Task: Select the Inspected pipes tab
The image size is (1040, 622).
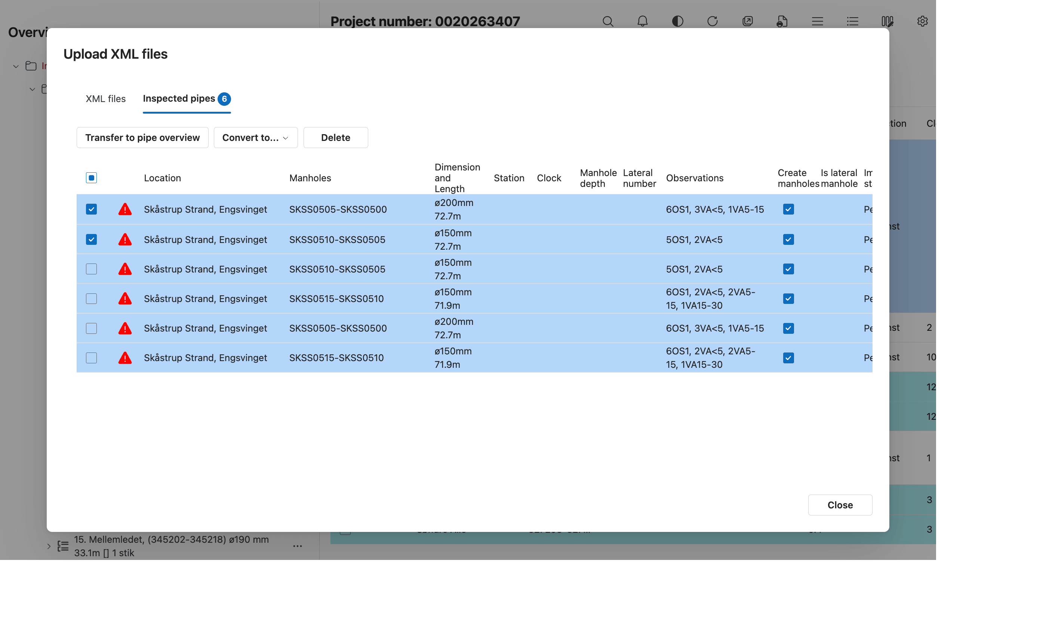Action: coord(187,99)
